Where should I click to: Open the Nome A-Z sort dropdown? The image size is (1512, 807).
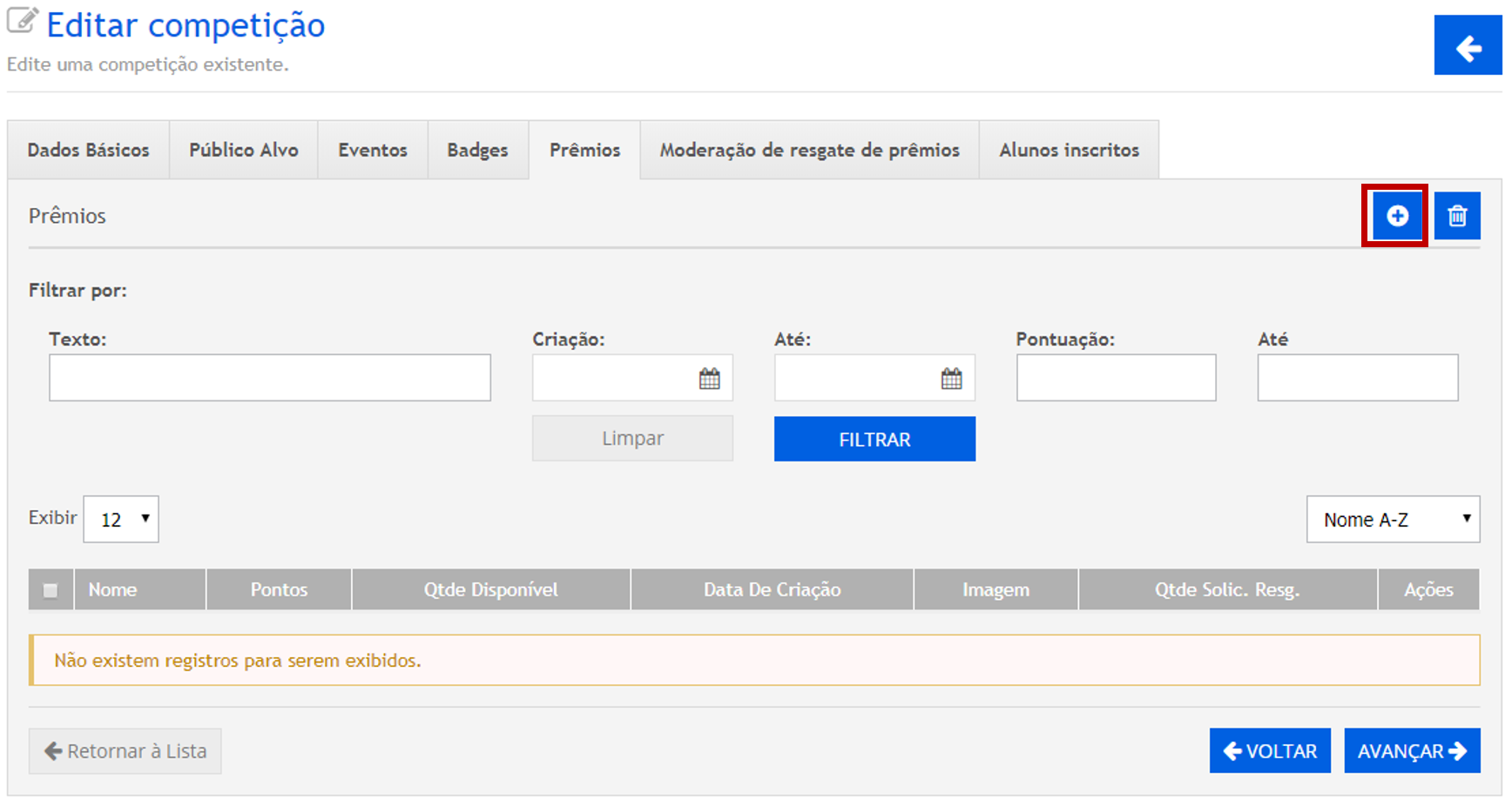[1392, 520]
